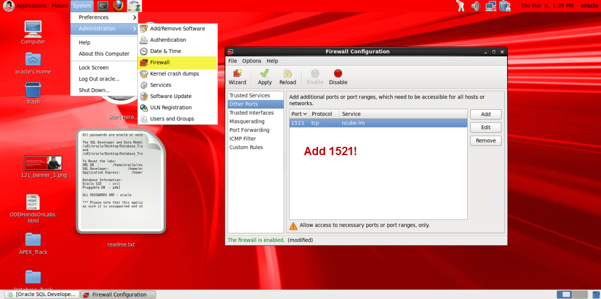Click the panel launcher icon right of Firefox
Screen dimensions: 601x299
pos(134,6)
